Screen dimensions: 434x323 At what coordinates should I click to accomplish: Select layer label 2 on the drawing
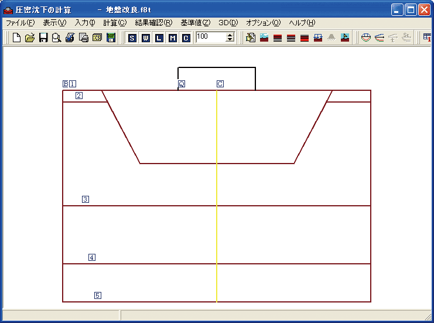(79, 96)
